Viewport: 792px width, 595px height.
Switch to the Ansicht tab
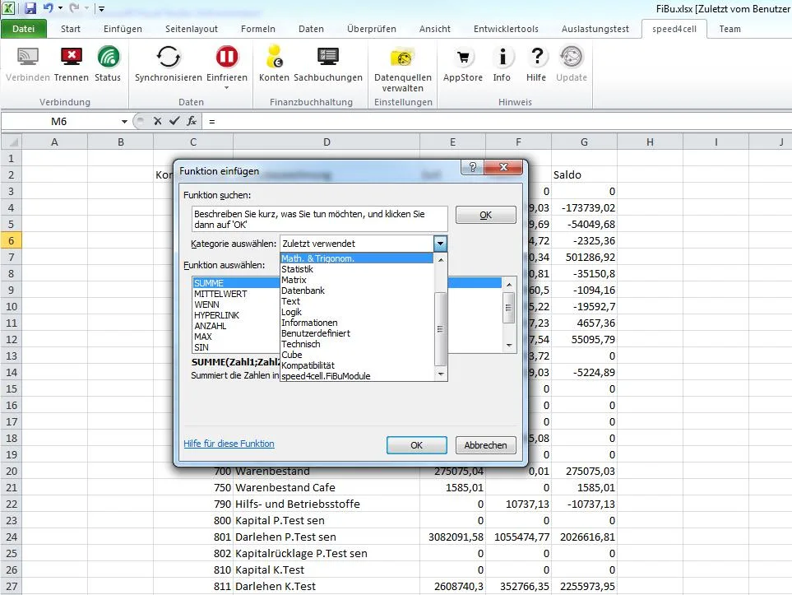(435, 29)
